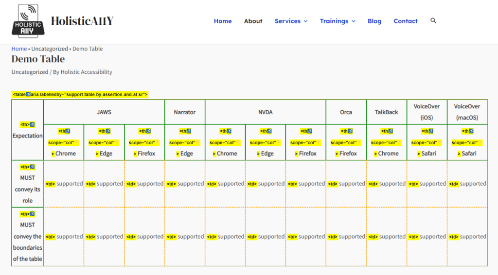Click Uncategorized in the breadcrumb
498x275 pixels.
coord(50,49)
